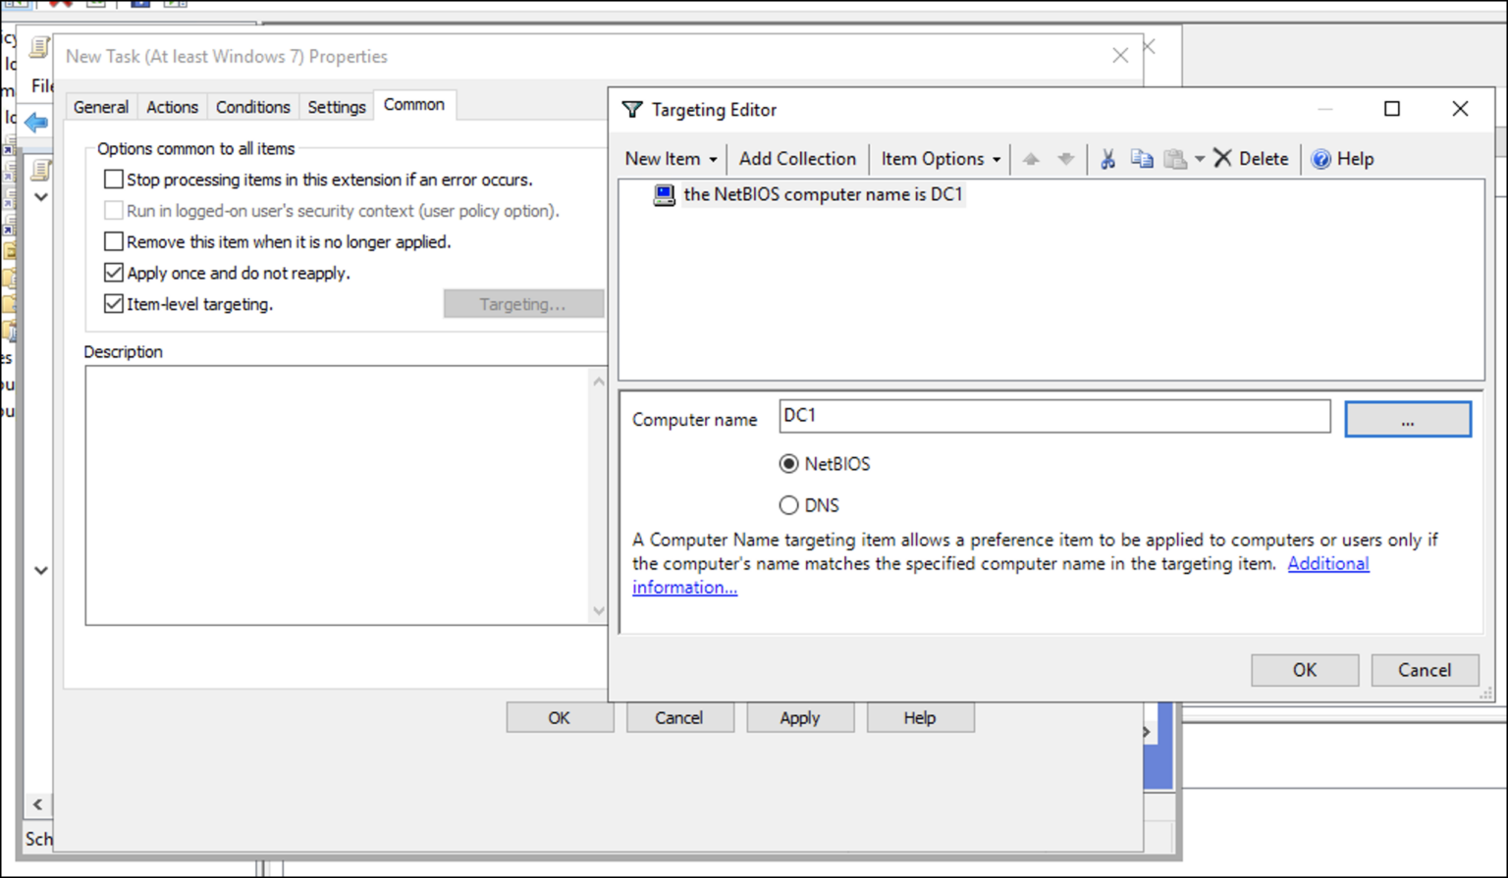Click the Paste icon on the toolbar
Viewport: 1508px width, 878px height.
point(1174,158)
